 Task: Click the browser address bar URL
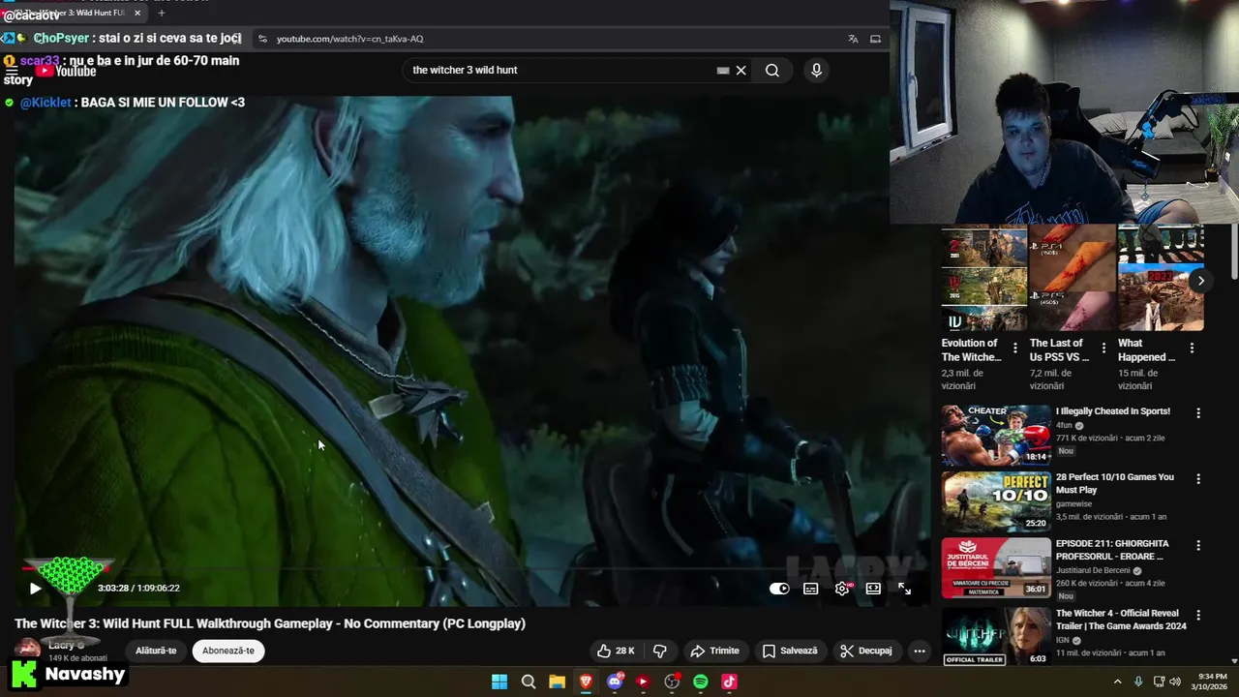(x=349, y=39)
